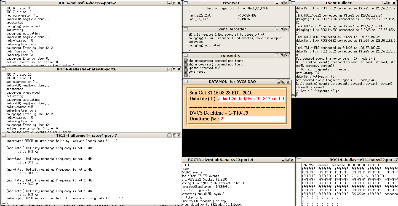Click the runcontrol terminal scrollbar thumb

point(186,68)
